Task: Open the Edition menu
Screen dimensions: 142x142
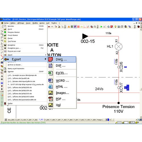Action: [13, 23]
